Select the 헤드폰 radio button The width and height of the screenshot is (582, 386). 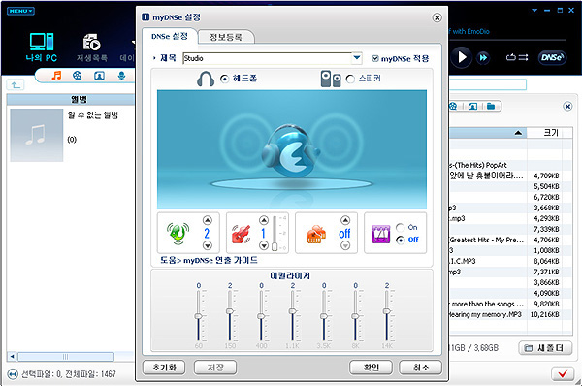coord(224,79)
